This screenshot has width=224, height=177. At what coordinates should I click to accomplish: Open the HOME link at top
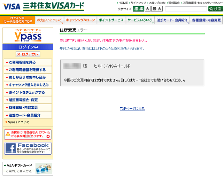(x=122, y=3)
